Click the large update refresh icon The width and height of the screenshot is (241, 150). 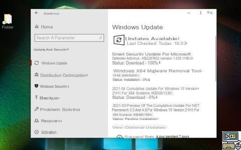(119, 40)
